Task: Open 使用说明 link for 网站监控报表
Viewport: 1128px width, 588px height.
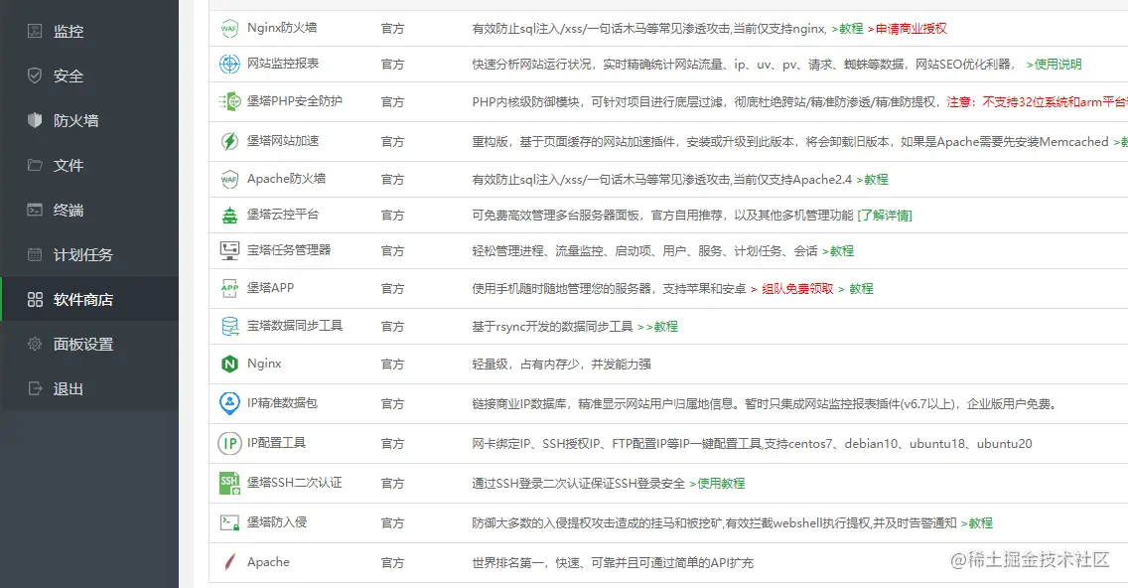Action: 1054,64
